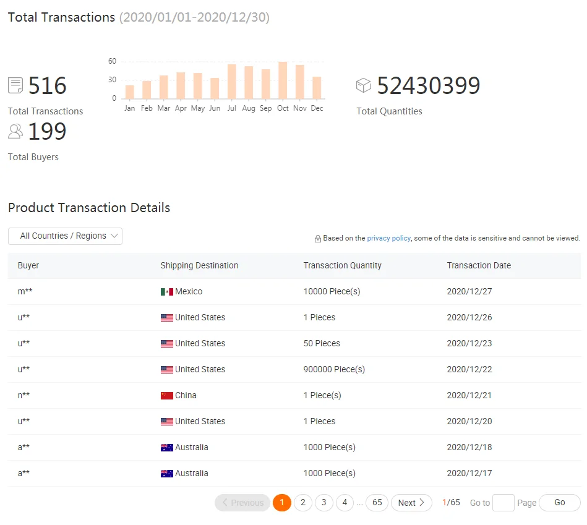This screenshot has width=587, height=525.
Task: Jump to page 4 of results
Action: [x=345, y=503]
